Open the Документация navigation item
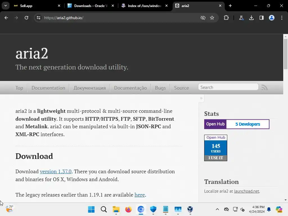The height and width of the screenshot is (216, 288). (x=90, y=88)
